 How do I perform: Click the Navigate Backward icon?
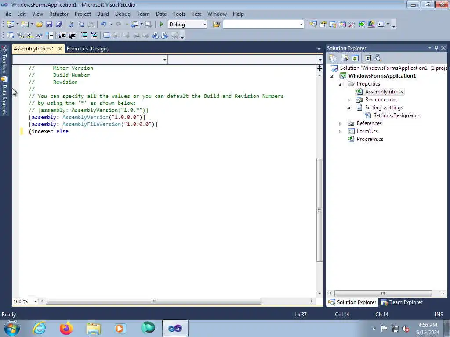pos(134,25)
